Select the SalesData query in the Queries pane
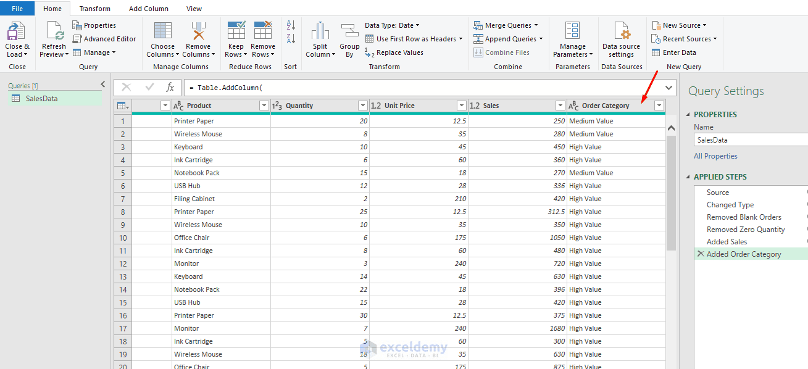 (x=54, y=98)
